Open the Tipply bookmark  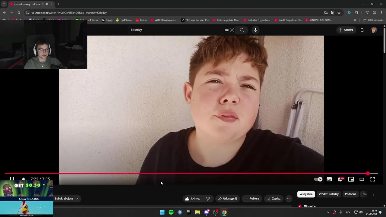[x=107, y=20]
